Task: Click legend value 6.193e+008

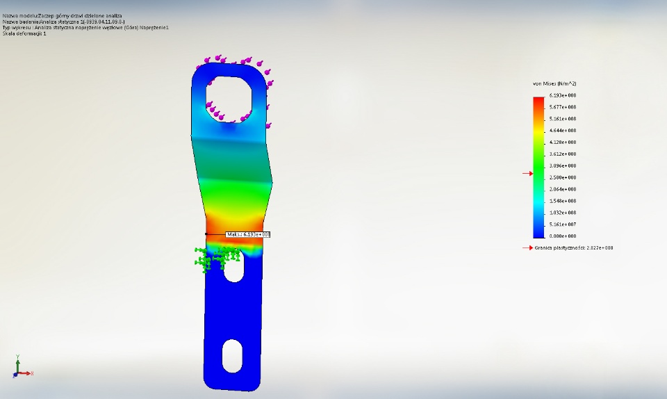Action: coord(562,95)
